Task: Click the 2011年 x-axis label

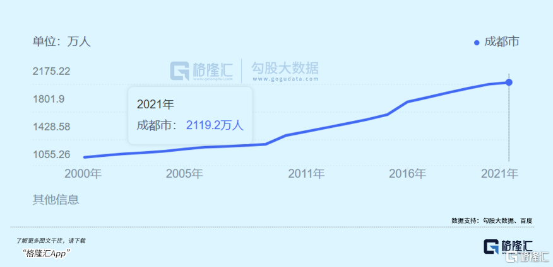Action: pyautogui.click(x=306, y=174)
